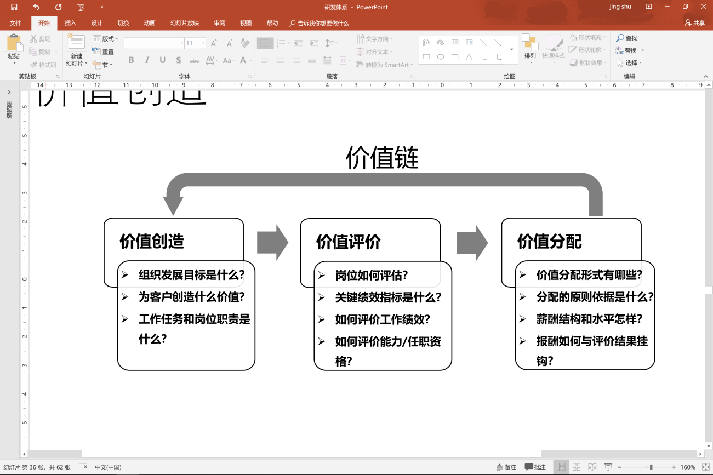Switch to the Slide Show (幻灯片放映) tab

pos(184,23)
